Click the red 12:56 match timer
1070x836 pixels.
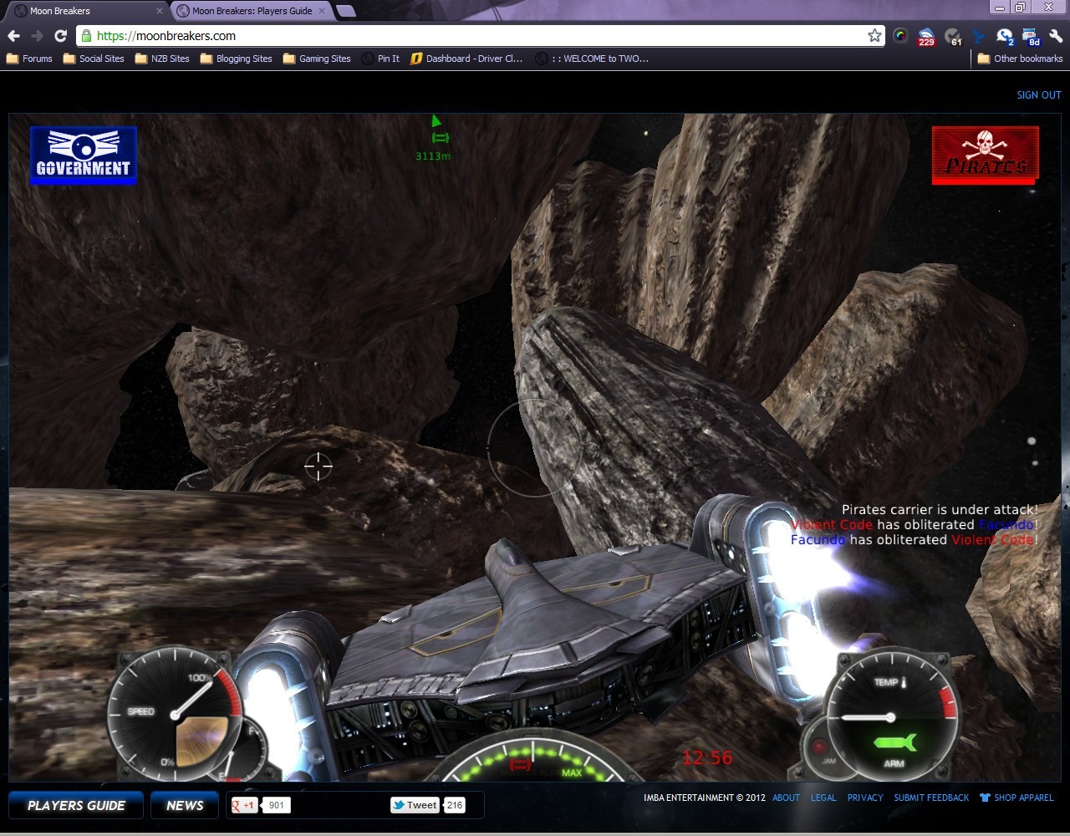click(x=707, y=757)
